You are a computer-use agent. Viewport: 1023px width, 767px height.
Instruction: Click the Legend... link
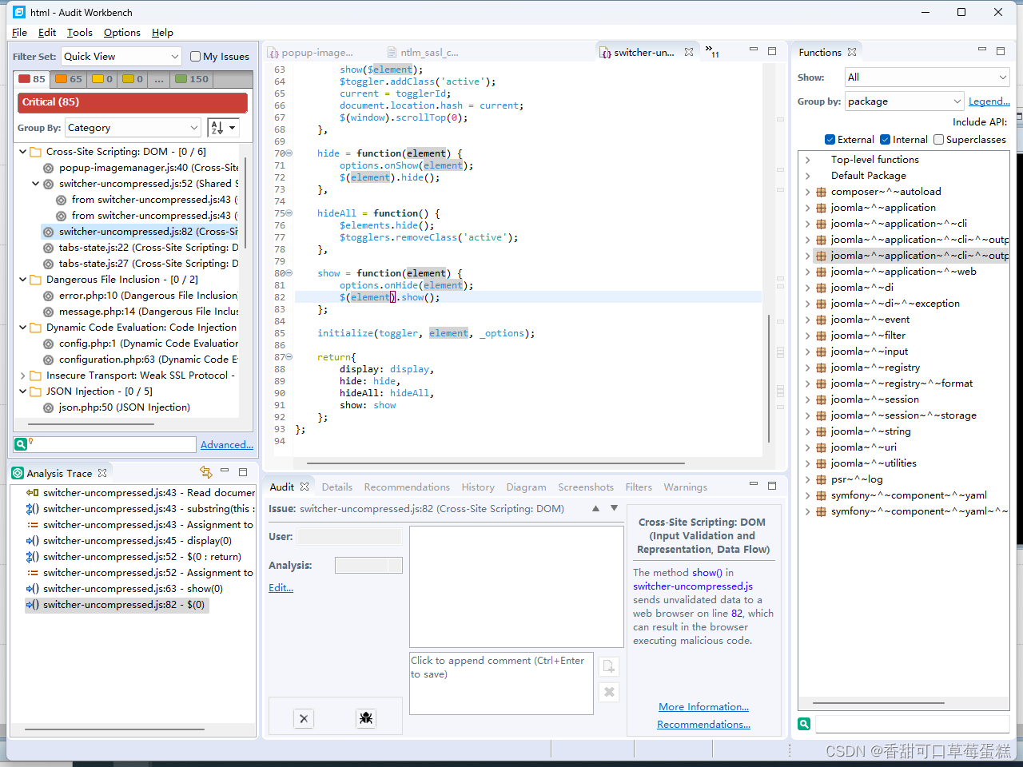click(989, 101)
